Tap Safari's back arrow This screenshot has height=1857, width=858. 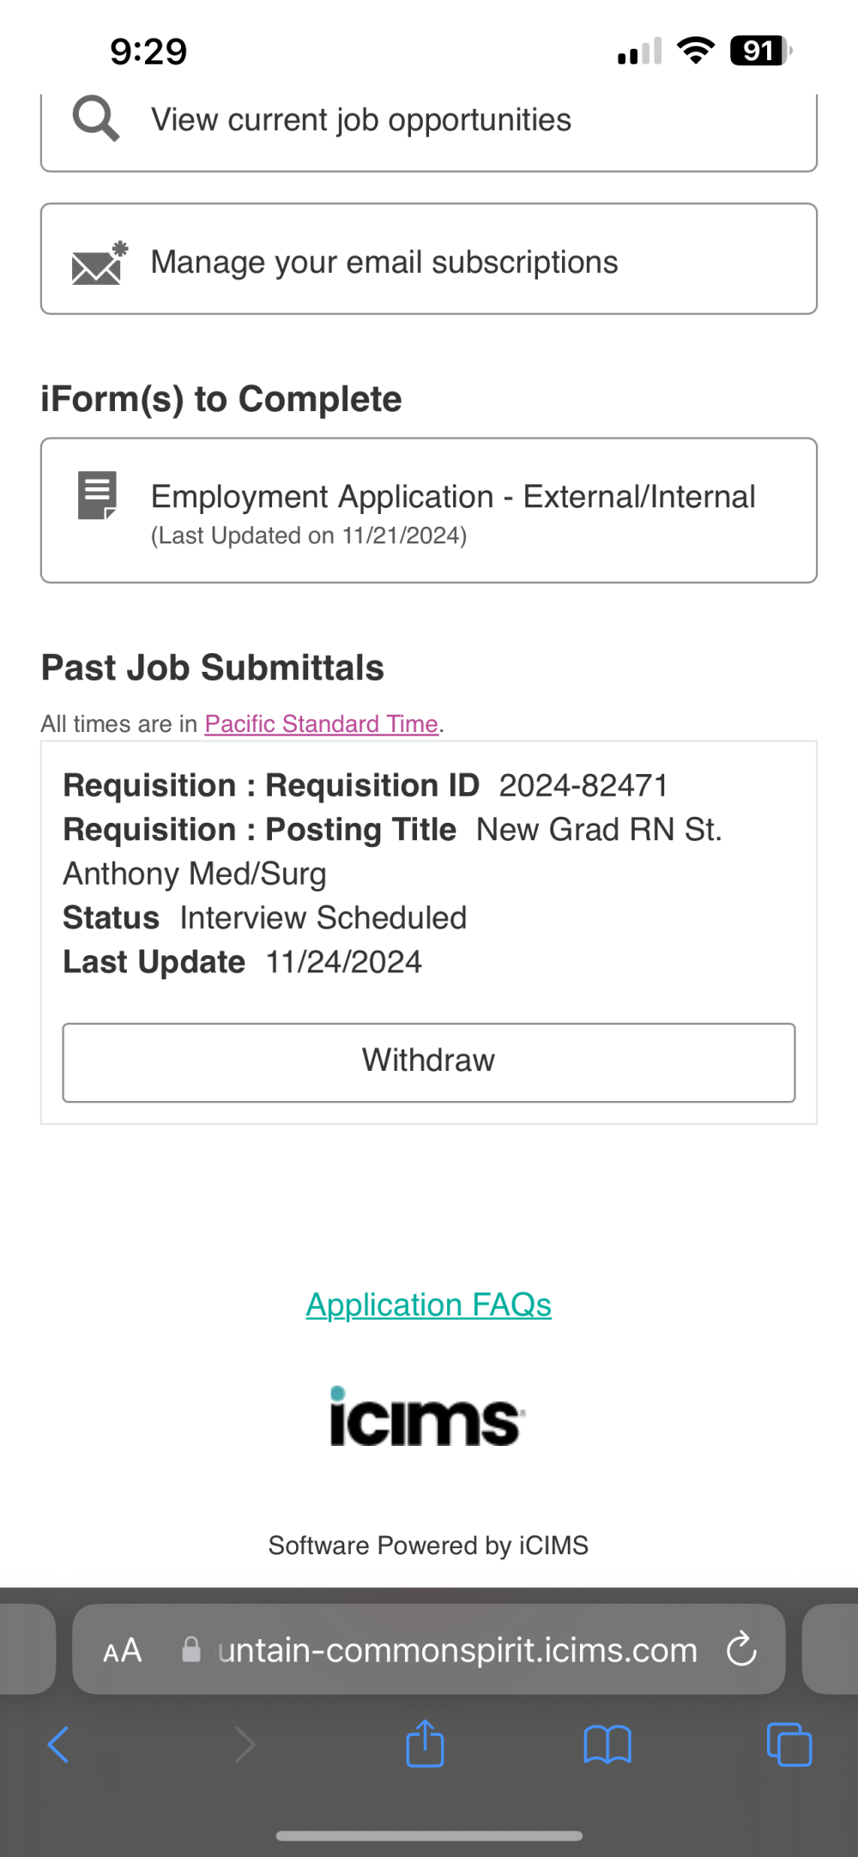coord(58,1745)
